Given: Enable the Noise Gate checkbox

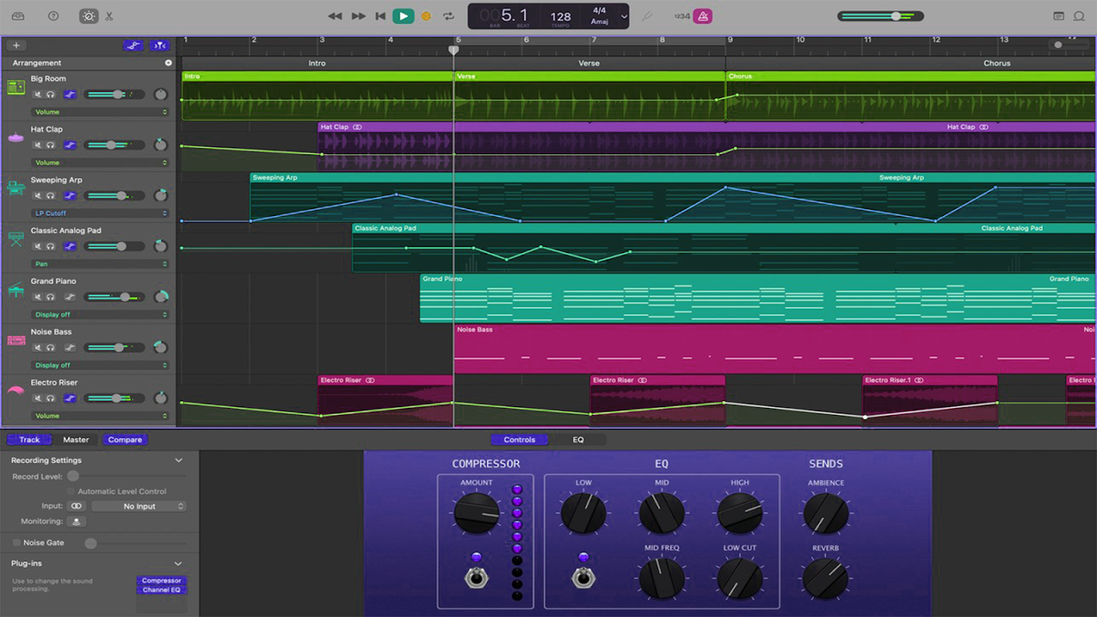Looking at the screenshot, I should (17, 543).
